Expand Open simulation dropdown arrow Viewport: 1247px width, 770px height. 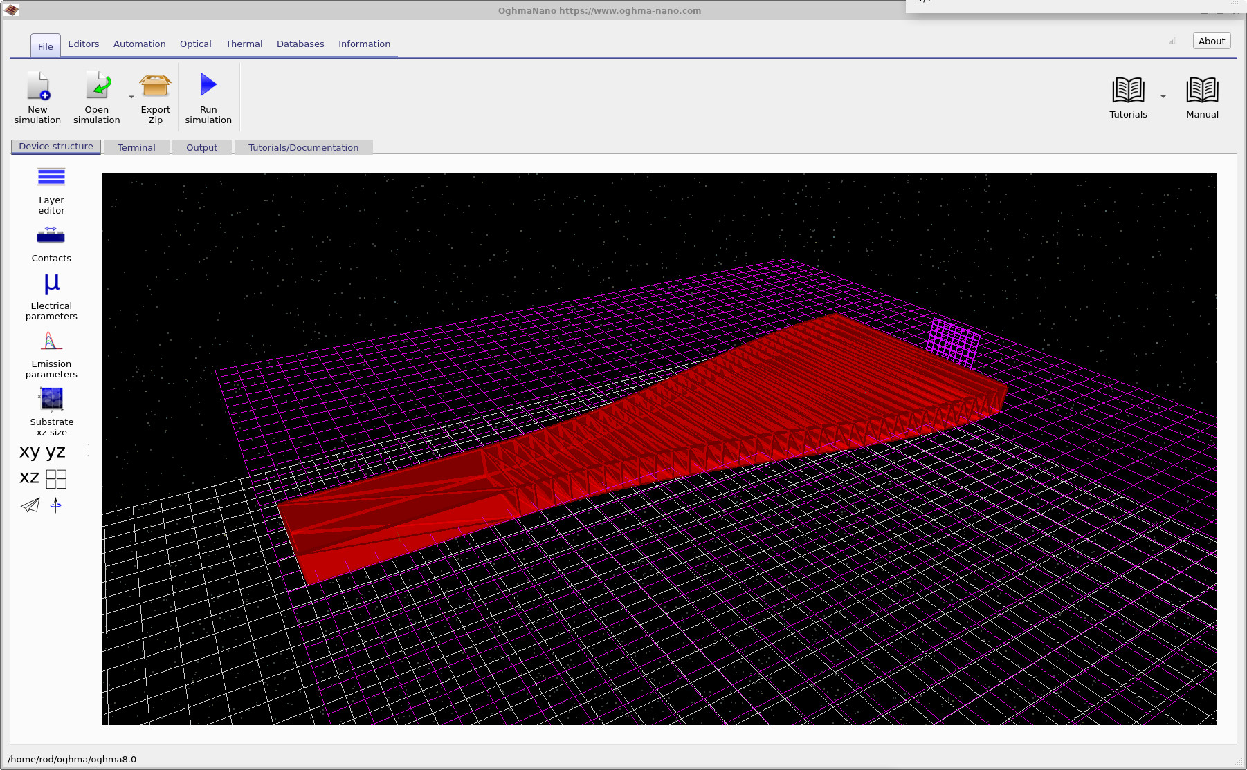point(131,97)
